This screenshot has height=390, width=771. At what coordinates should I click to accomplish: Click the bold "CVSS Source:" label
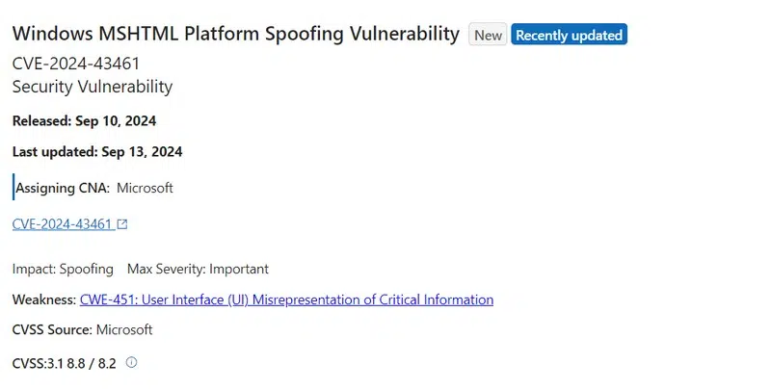point(53,329)
